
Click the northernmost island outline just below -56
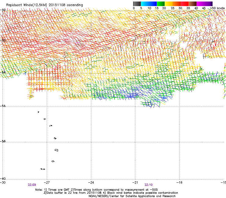38,112
